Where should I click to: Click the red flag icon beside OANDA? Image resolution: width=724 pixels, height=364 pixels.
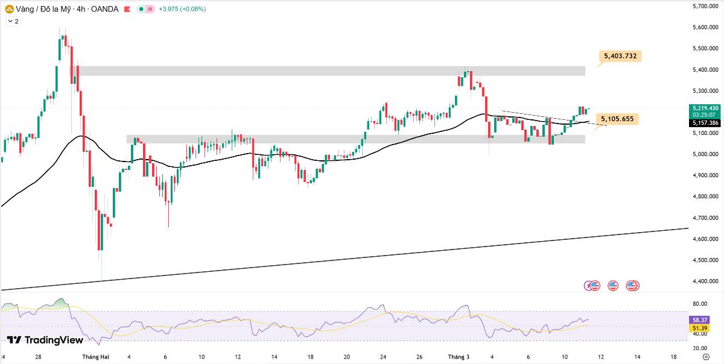(126, 9)
